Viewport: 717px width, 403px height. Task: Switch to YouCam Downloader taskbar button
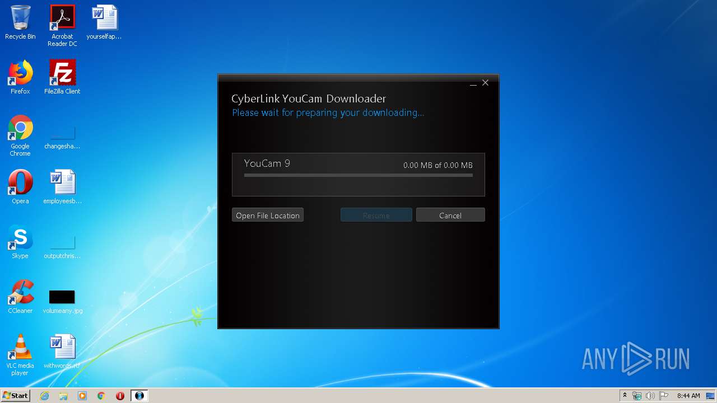pyautogui.click(x=139, y=396)
